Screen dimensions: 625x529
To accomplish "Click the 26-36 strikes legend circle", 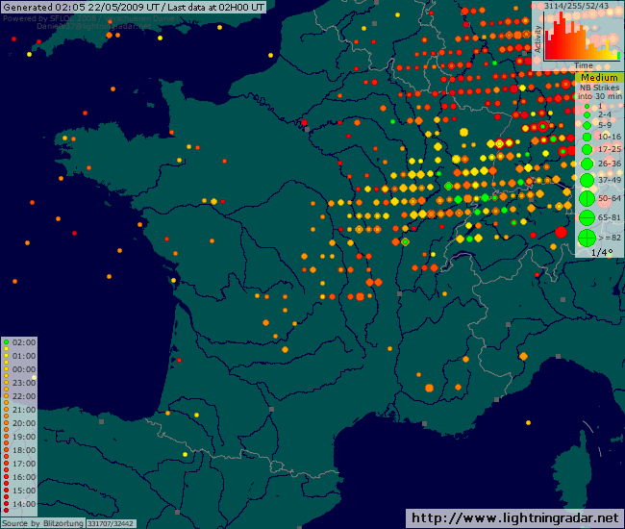I will pyautogui.click(x=586, y=164).
